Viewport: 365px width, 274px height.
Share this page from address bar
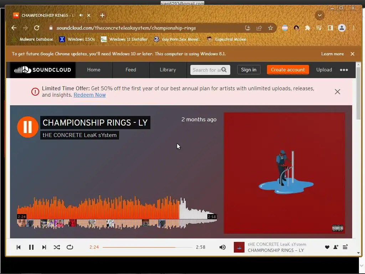point(259,28)
